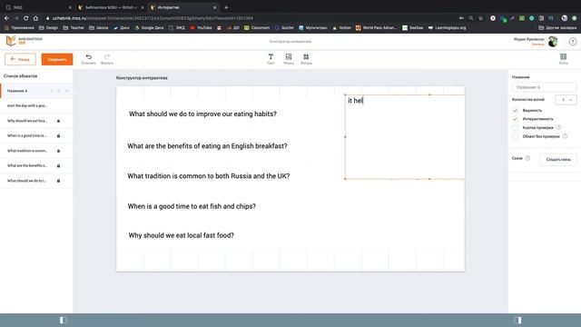Reload the page with browser refresh icon
The width and height of the screenshot is (581, 327).
[x=25, y=18]
